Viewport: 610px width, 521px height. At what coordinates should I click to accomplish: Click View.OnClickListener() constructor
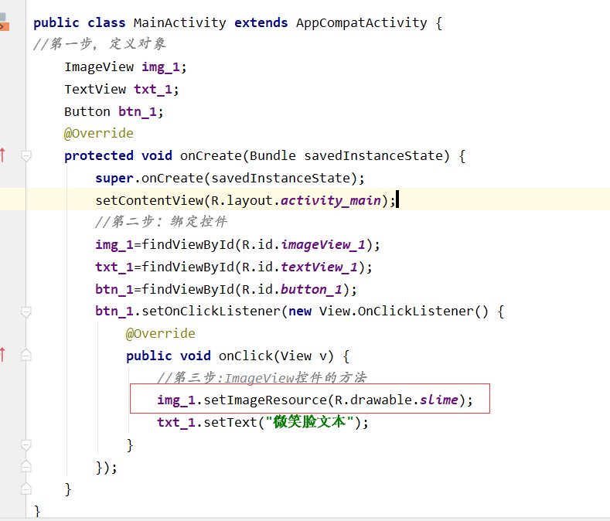[404, 312]
